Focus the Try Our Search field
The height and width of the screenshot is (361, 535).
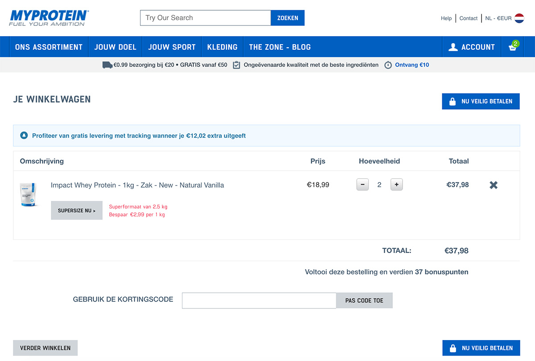(206, 18)
